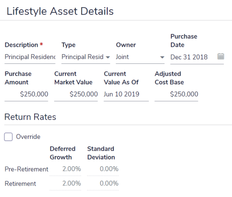Edit the Purchase Amount field

[26, 94]
